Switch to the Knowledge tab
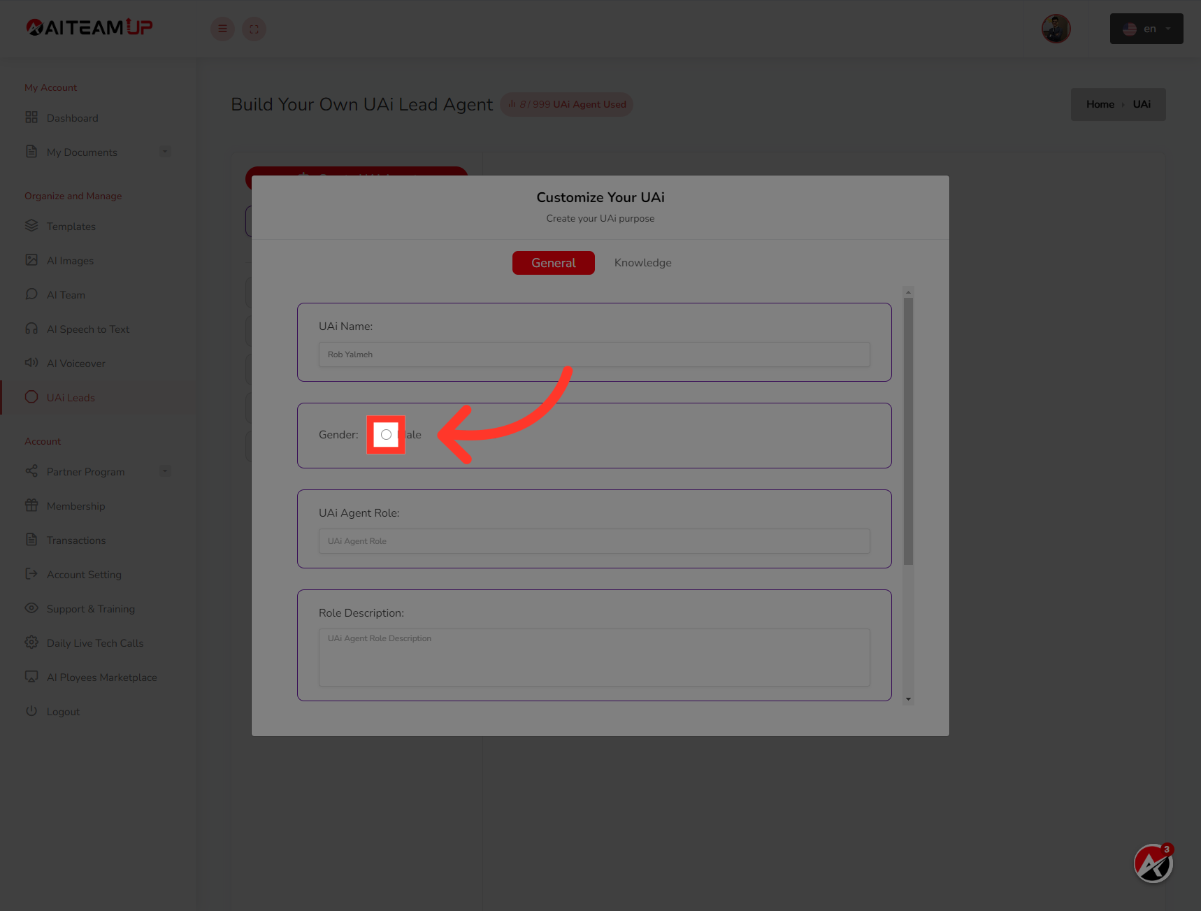 point(643,263)
